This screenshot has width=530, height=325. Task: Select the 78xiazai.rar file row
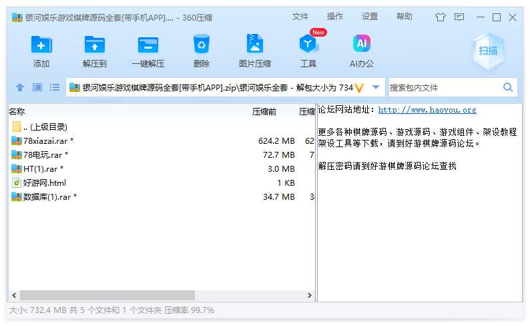point(162,141)
